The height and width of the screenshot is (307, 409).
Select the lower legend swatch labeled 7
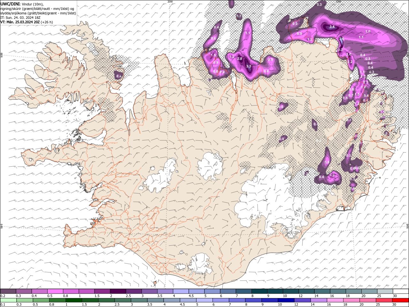click(237, 300)
